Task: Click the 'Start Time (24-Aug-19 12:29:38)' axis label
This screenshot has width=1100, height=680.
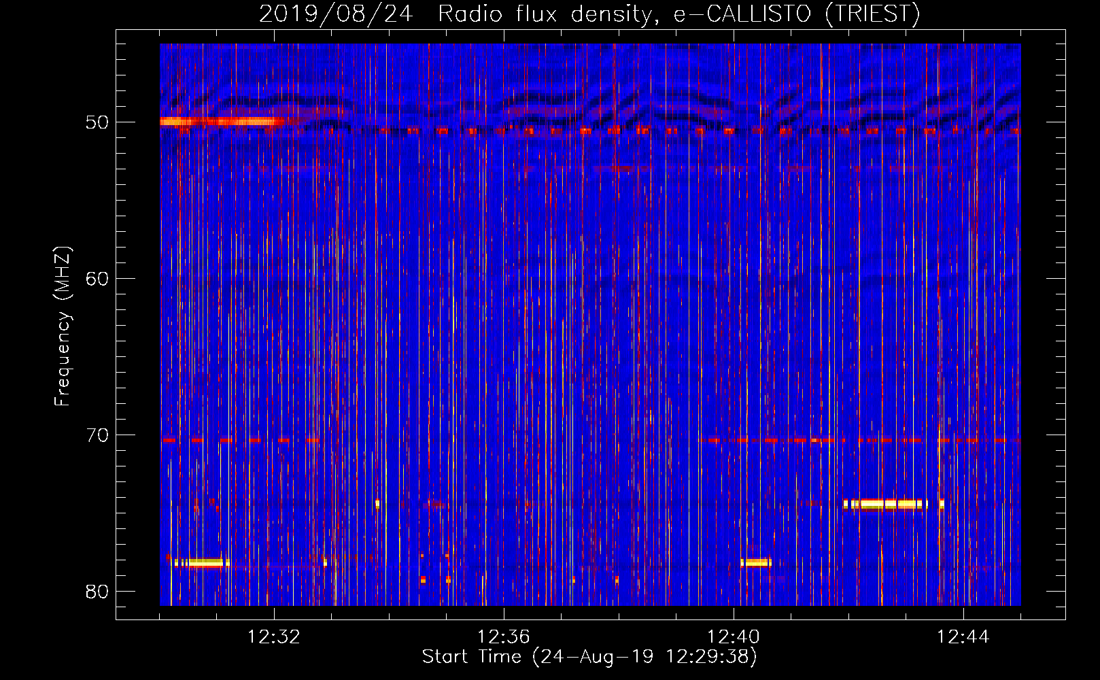Action: click(589, 657)
